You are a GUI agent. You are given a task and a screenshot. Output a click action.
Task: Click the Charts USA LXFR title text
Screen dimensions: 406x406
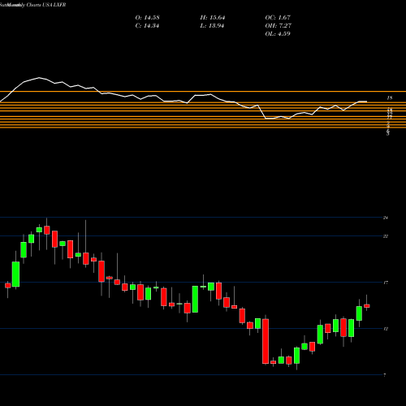(46, 5)
